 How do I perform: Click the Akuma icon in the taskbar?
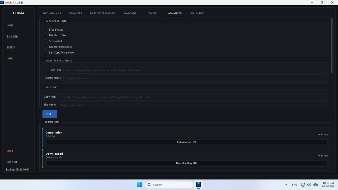tap(199, 185)
